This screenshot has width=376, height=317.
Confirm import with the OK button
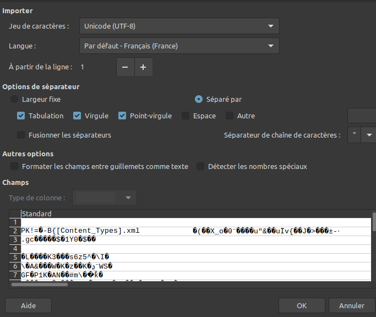tap(302, 305)
